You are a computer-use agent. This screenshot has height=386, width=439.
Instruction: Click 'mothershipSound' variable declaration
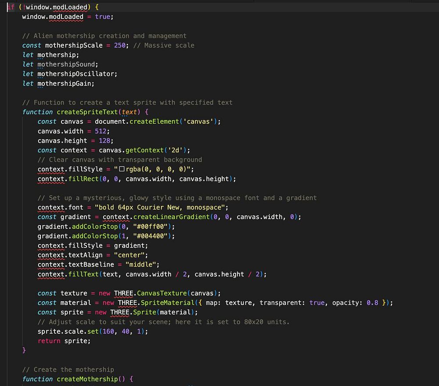(x=66, y=65)
